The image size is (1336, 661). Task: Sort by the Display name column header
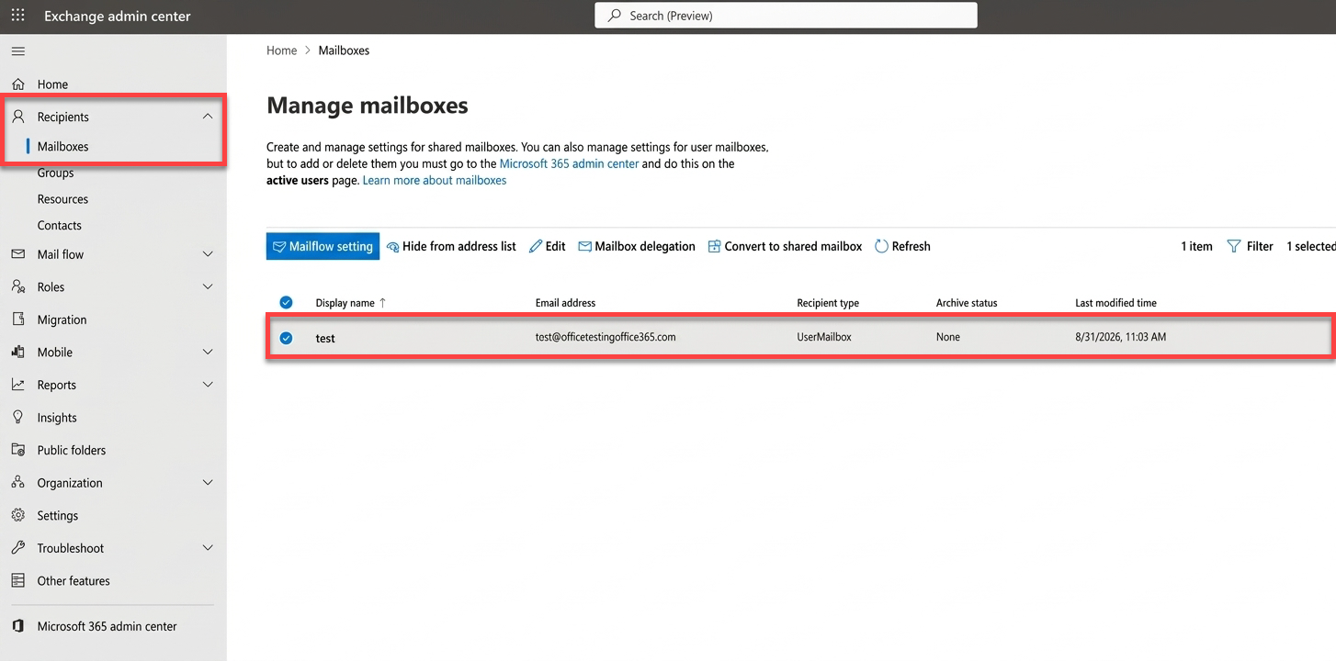[351, 303]
